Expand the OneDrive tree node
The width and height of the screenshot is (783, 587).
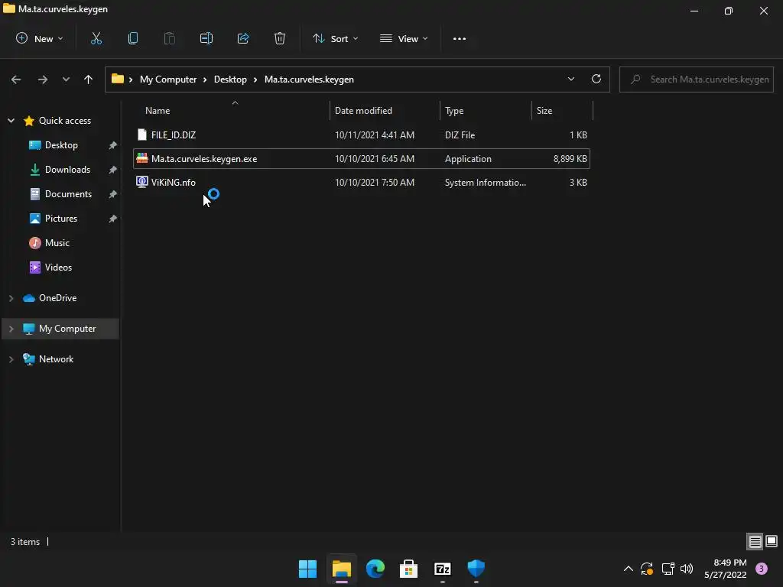[x=11, y=298]
